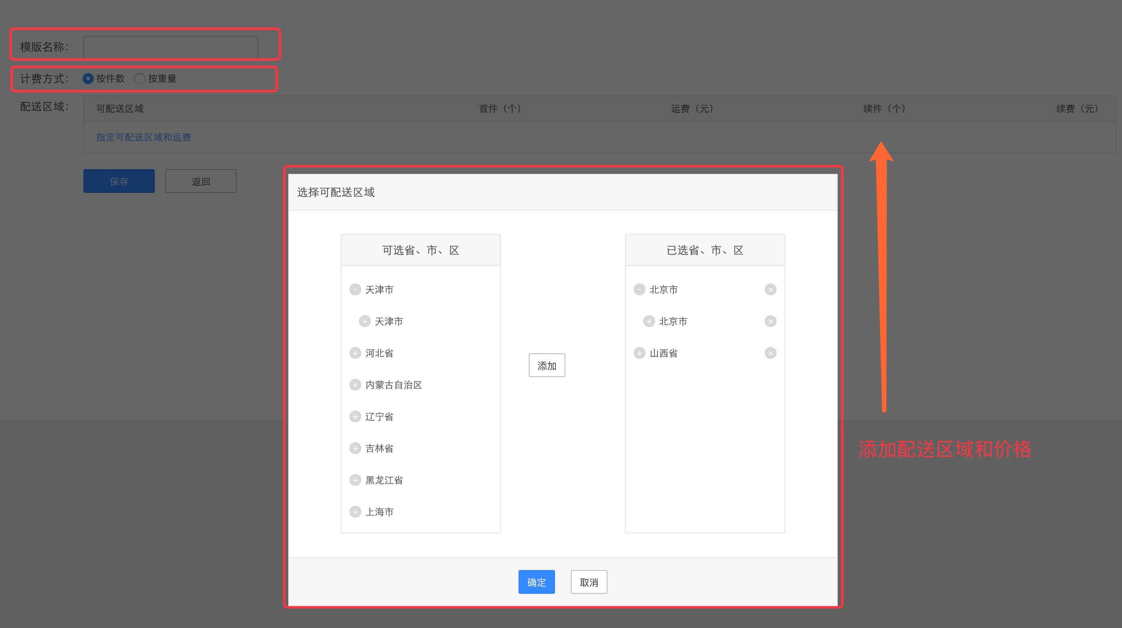The width and height of the screenshot is (1122, 628).
Task: Open the 指定可配送区域和运费 link
Action: [143, 137]
